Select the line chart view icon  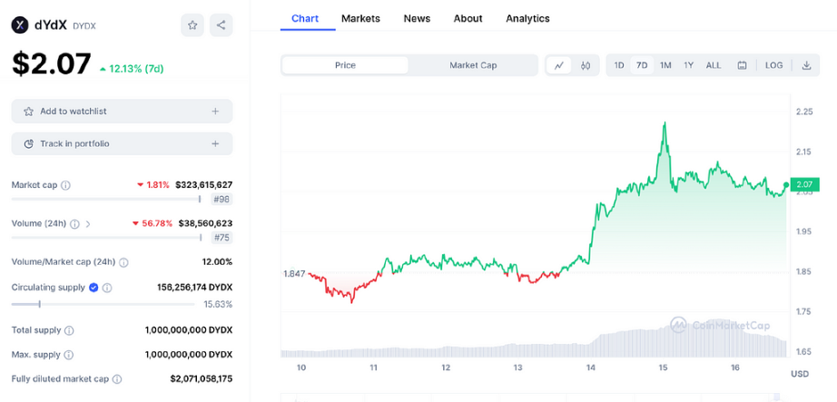pyautogui.click(x=559, y=65)
